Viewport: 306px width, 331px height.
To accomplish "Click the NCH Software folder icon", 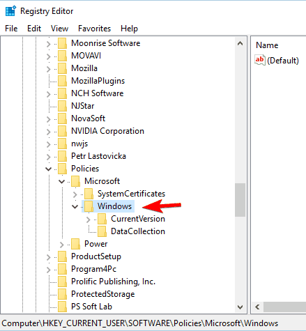I will [x=62, y=93].
